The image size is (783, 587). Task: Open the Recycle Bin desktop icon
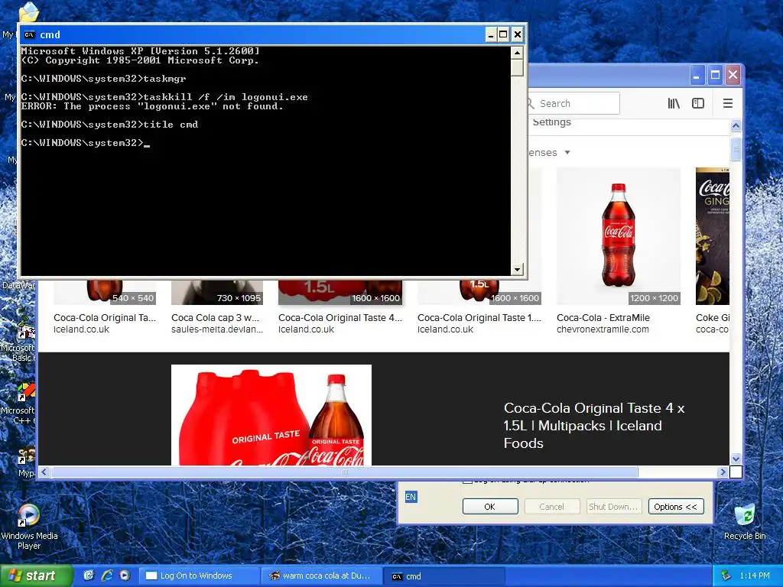(745, 522)
